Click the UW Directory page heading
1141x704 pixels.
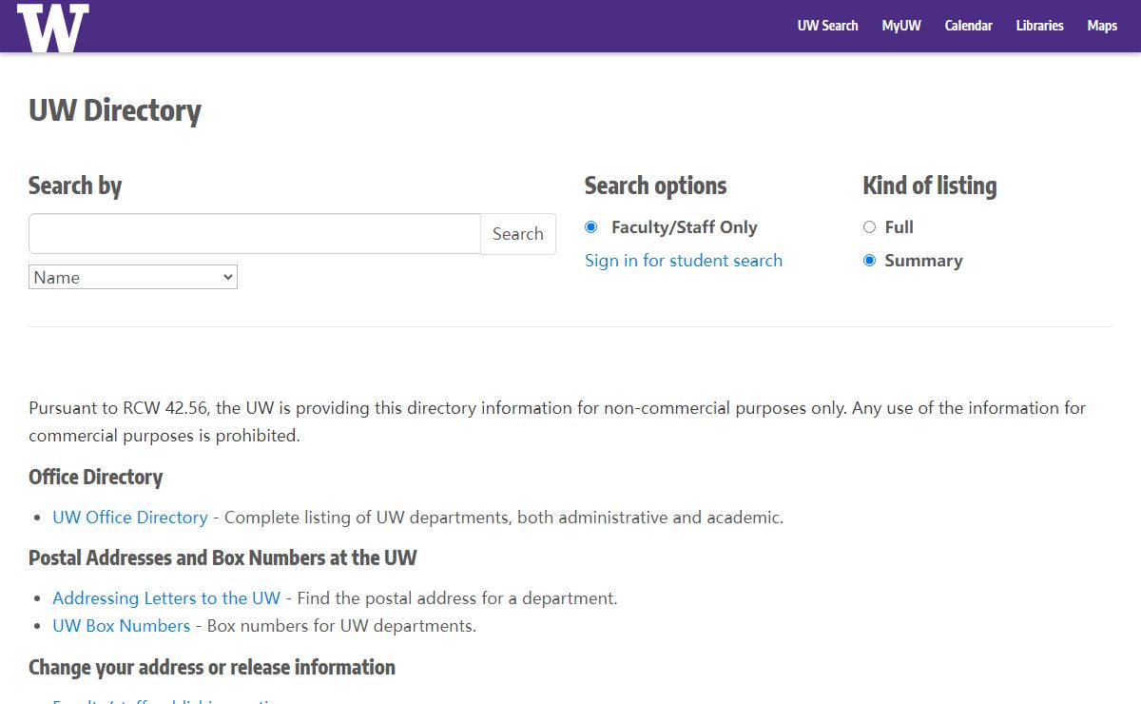coord(115,110)
